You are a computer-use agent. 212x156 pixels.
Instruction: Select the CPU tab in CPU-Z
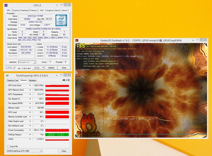point(8,10)
